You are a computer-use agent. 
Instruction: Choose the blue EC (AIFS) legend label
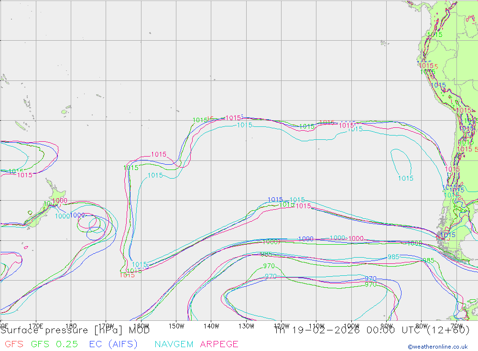pos(113,344)
